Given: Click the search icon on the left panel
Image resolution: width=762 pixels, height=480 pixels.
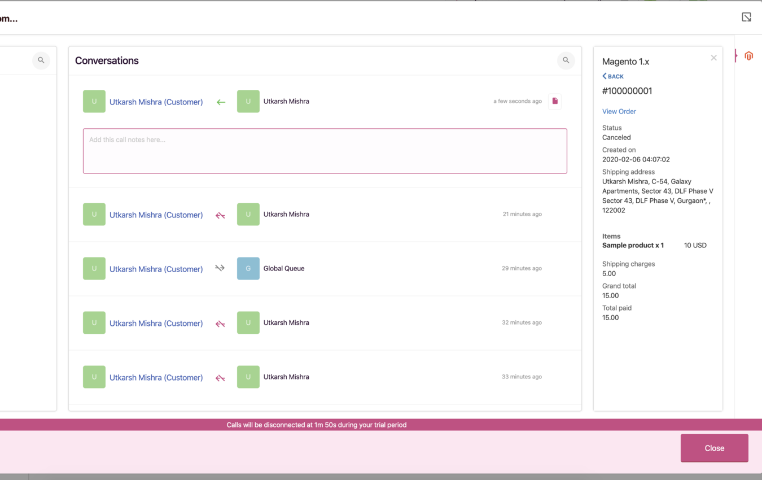Looking at the screenshot, I should 41,60.
